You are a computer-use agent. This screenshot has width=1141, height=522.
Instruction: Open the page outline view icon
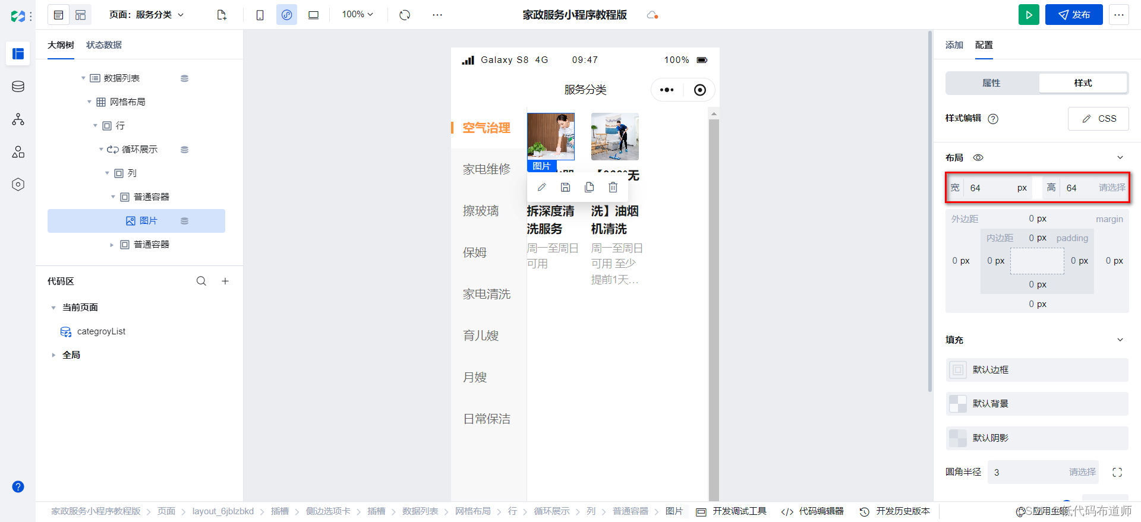58,15
